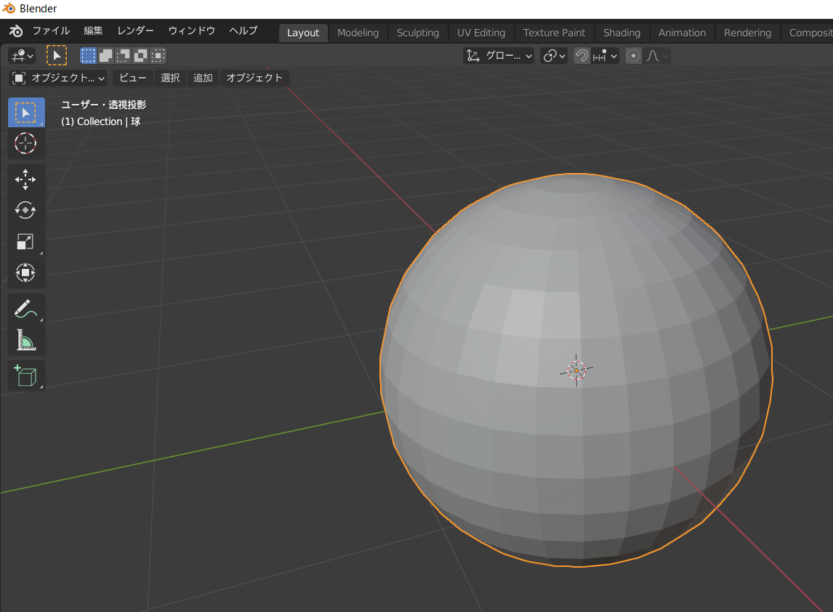Choose the subtract selection mode icon
Viewport: 833px width, 612px height.
pos(124,56)
